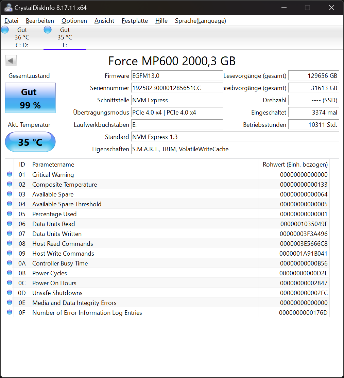The width and height of the screenshot is (344, 378).
Task: Click blue status dot for the 03 Available Spare row
Action: (x=10, y=194)
